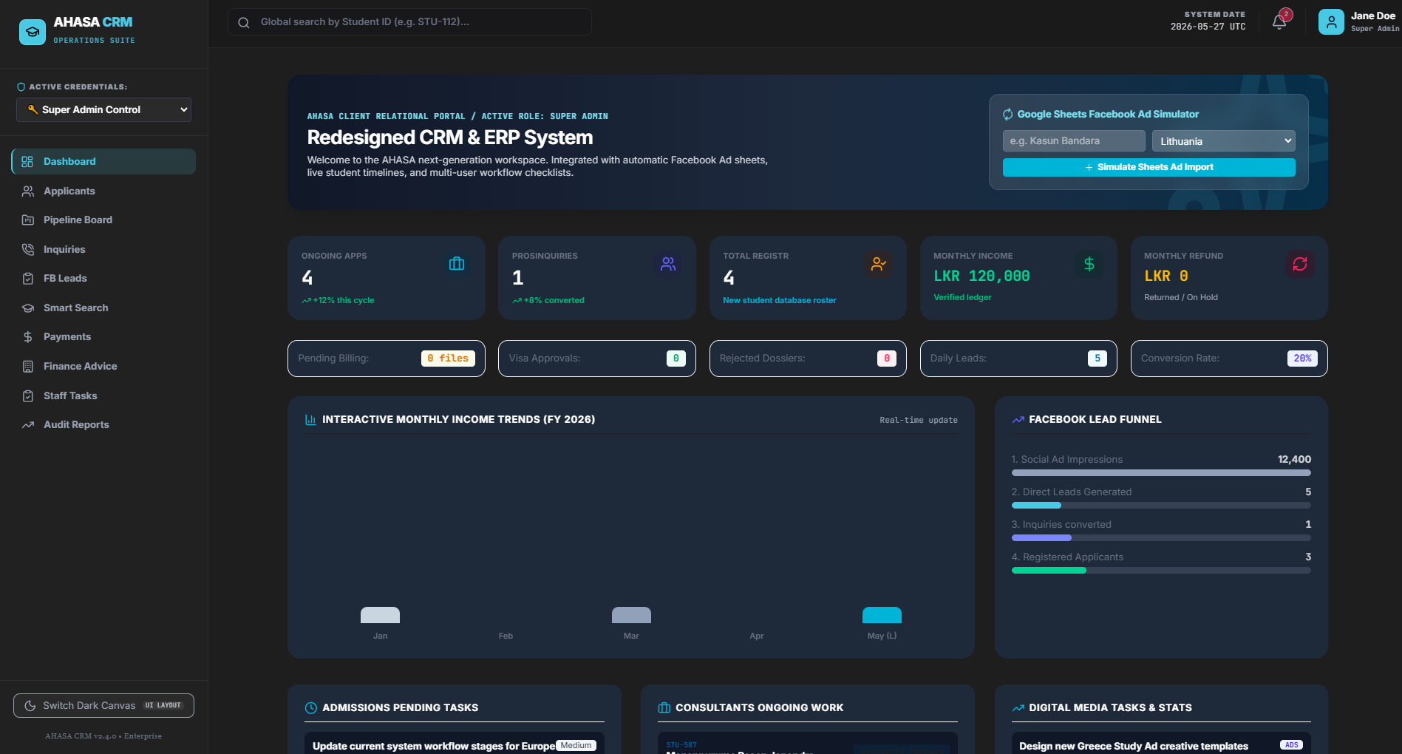The width and height of the screenshot is (1402, 754).
Task: Go to Applicants in the sidebar
Action: point(103,191)
